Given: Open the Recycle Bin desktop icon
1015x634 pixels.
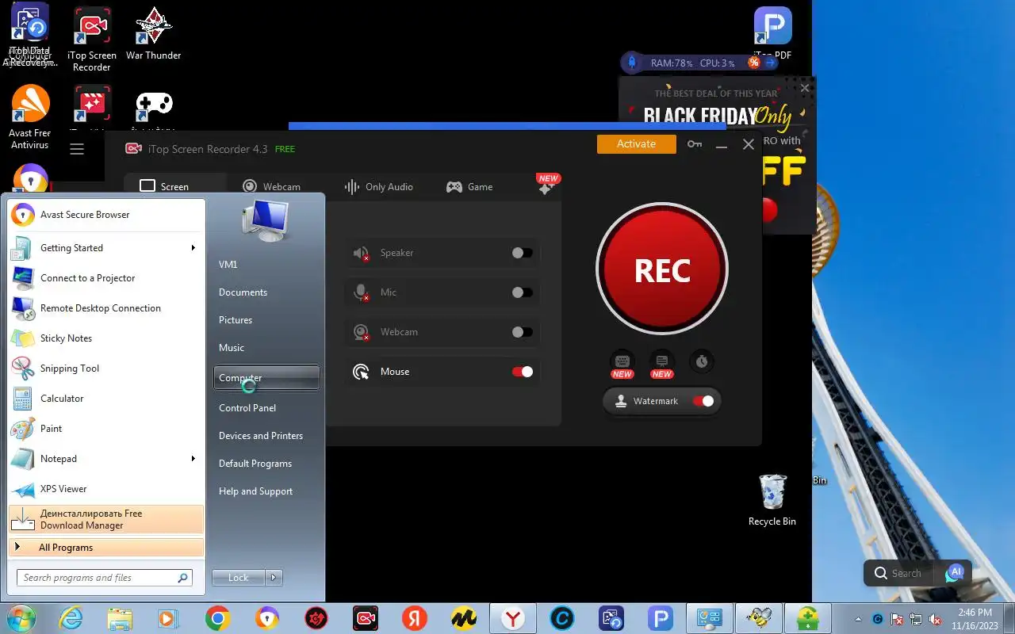Looking at the screenshot, I should coord(772,499).
